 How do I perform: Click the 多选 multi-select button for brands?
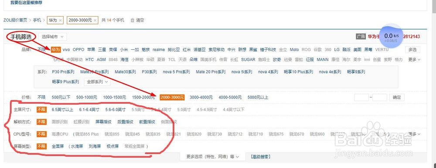click(x=412, y=50)
